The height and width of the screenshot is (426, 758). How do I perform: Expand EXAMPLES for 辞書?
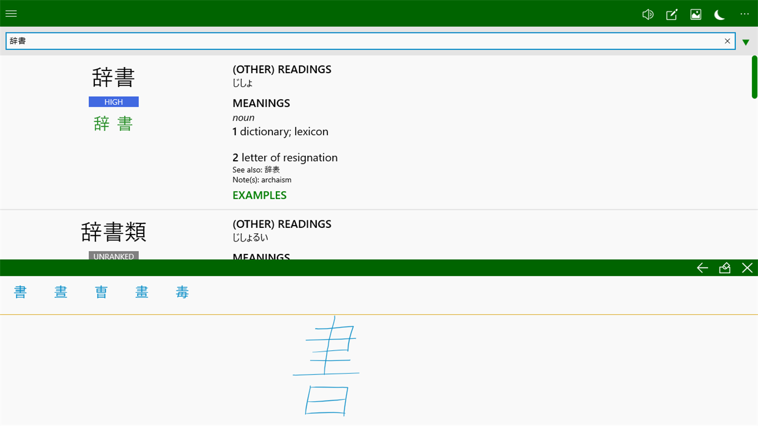[259, 195]
